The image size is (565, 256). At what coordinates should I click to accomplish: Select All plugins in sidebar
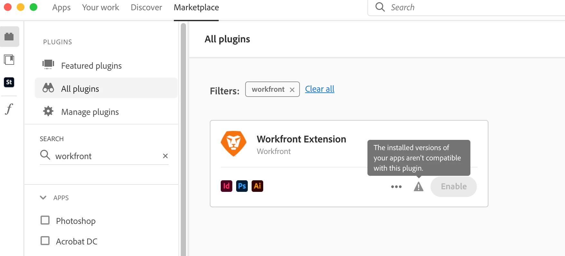(x=106, y=88)
